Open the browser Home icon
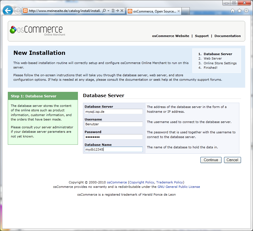This screenshot has height=231, width=253. coord(233,11)
